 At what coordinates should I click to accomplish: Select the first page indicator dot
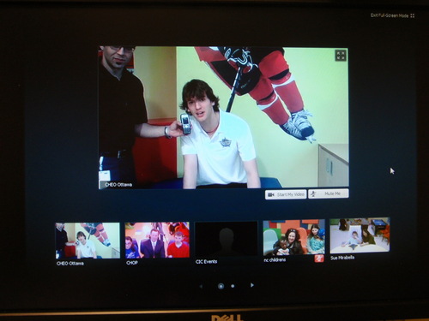pyautogui.click(x=221, y=286)
